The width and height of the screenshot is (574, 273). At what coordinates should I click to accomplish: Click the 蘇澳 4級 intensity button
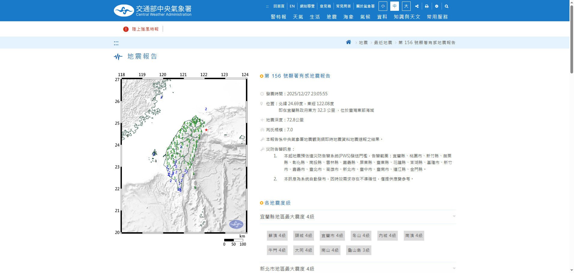[x=277, y=236]
